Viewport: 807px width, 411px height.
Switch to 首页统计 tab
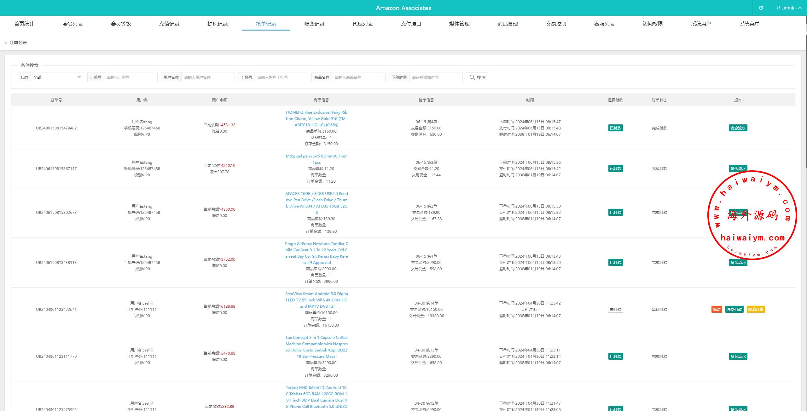coord(24,24)
